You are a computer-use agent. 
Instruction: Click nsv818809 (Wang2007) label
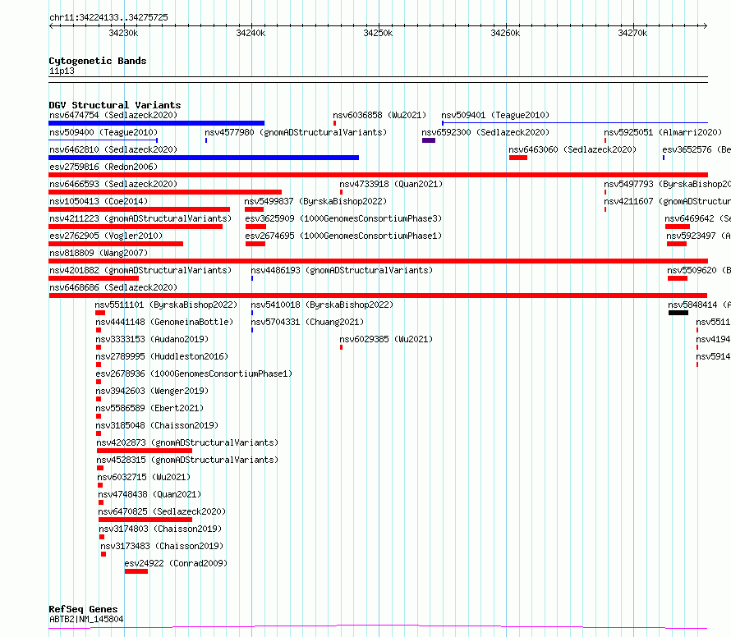(x=99, y=253)
